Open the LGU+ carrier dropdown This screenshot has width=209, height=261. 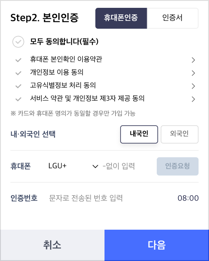click(x=73, y=166)
